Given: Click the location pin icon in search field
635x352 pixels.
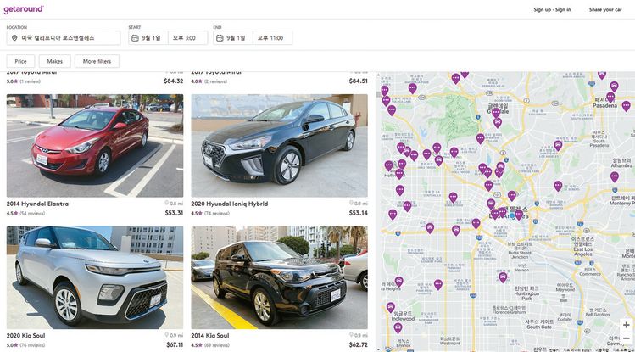Looking at the screenshot, I should pyautogui.click(x=14, y=38).
